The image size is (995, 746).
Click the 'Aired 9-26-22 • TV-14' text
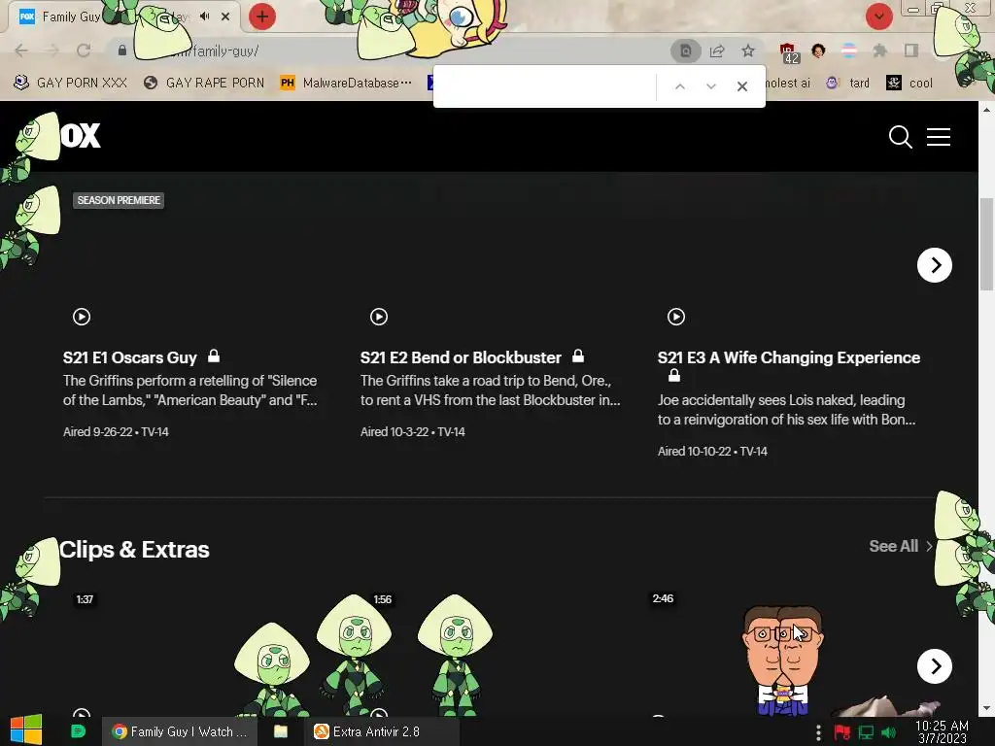[x=116, y=431]
